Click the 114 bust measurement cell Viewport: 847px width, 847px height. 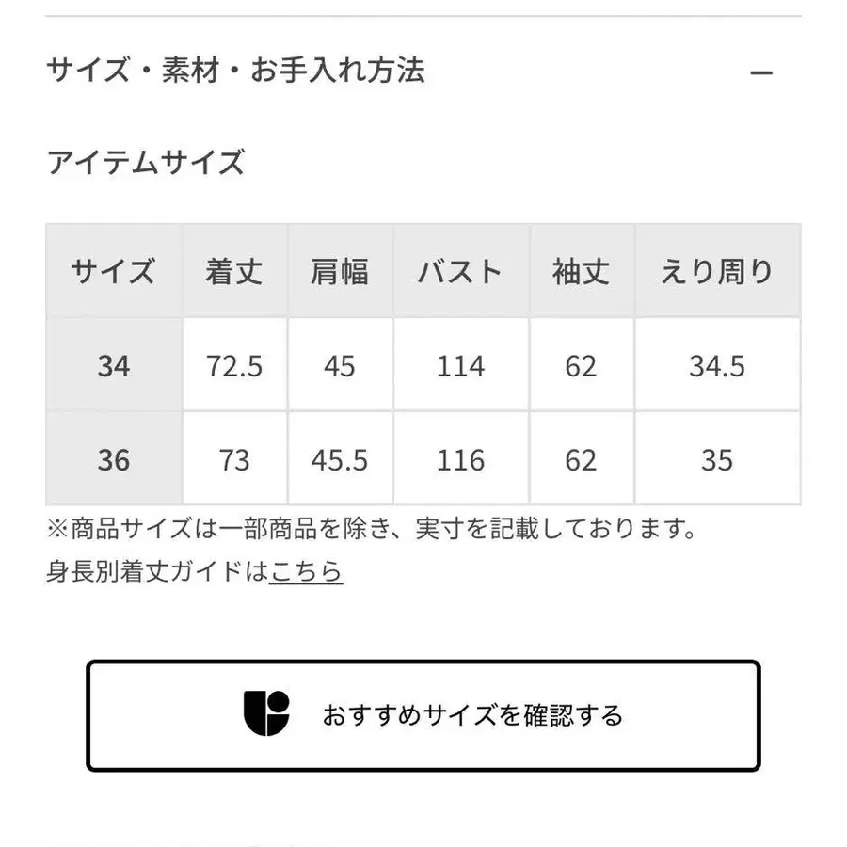click(460, 365)
